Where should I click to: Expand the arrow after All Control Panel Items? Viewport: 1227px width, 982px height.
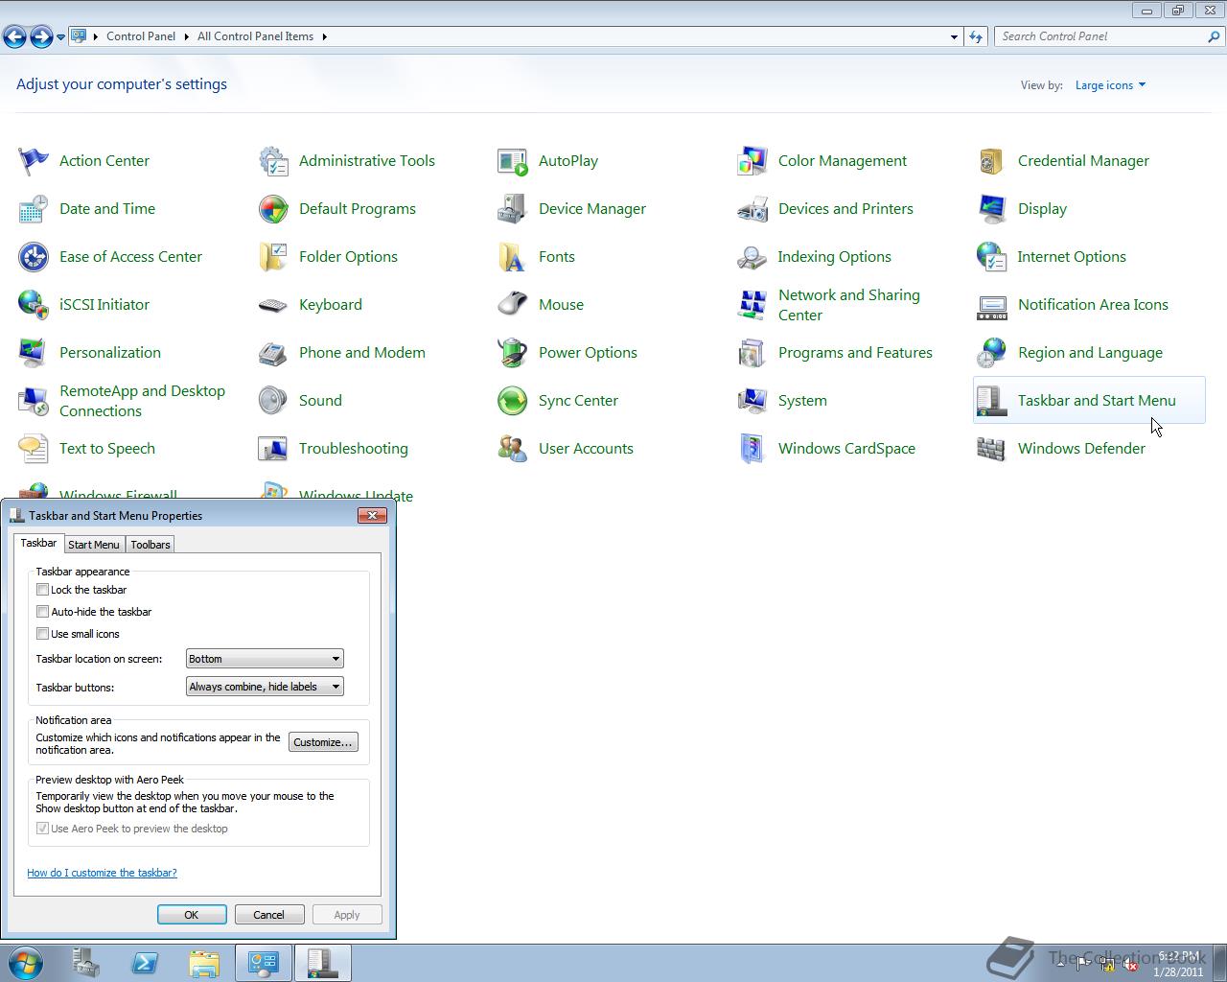coord(324,36)
